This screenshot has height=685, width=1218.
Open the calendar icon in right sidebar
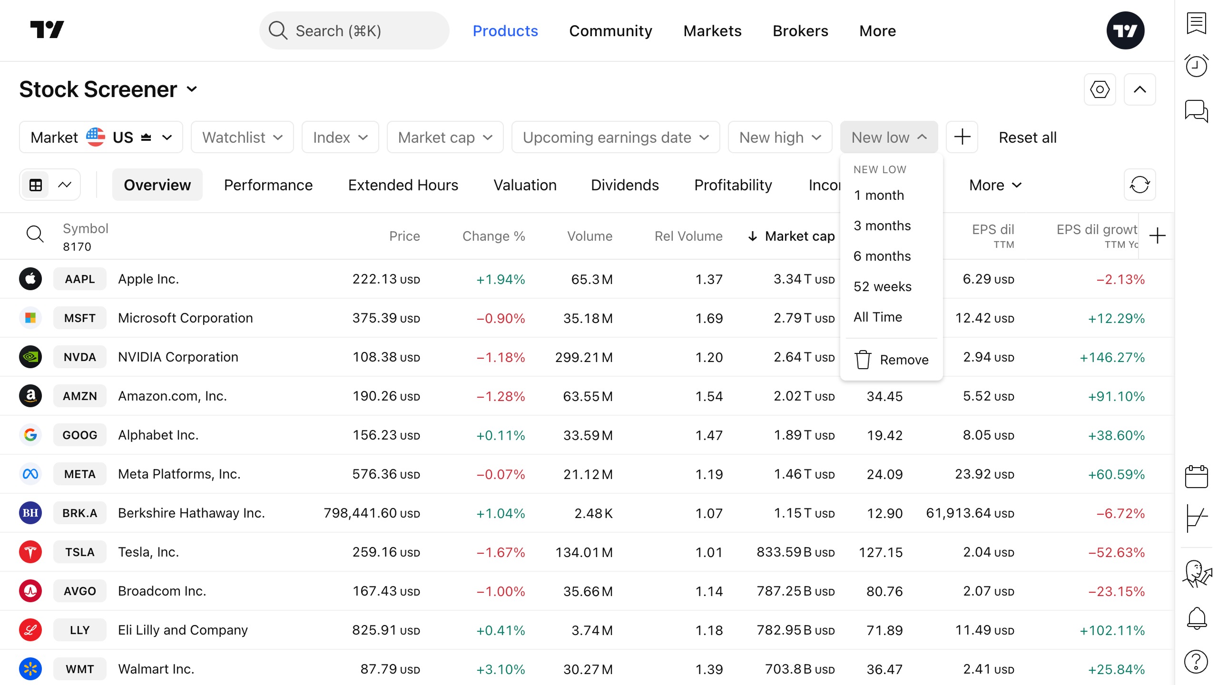tap(1196, 476)
